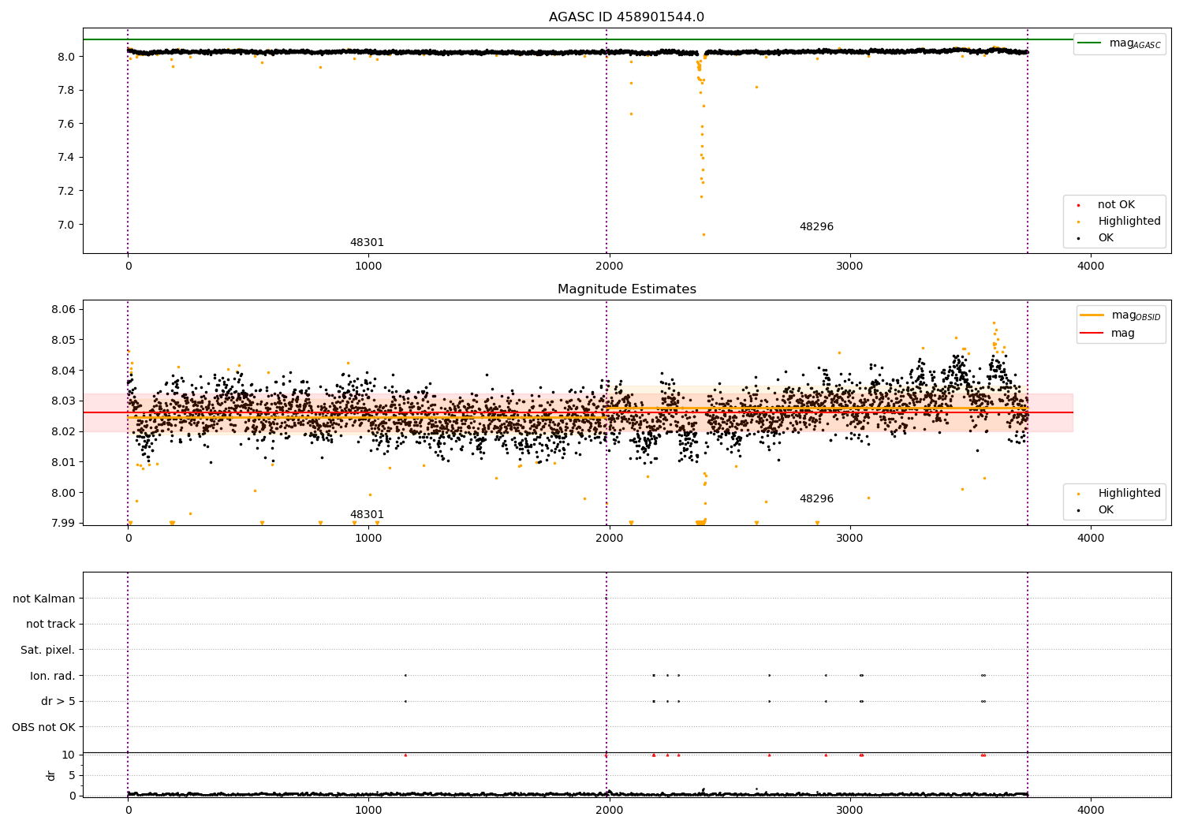1183x828 pixels.
Task: Click x-axis tick '4000' under the dr plot
Action: tap(1091, 811)
